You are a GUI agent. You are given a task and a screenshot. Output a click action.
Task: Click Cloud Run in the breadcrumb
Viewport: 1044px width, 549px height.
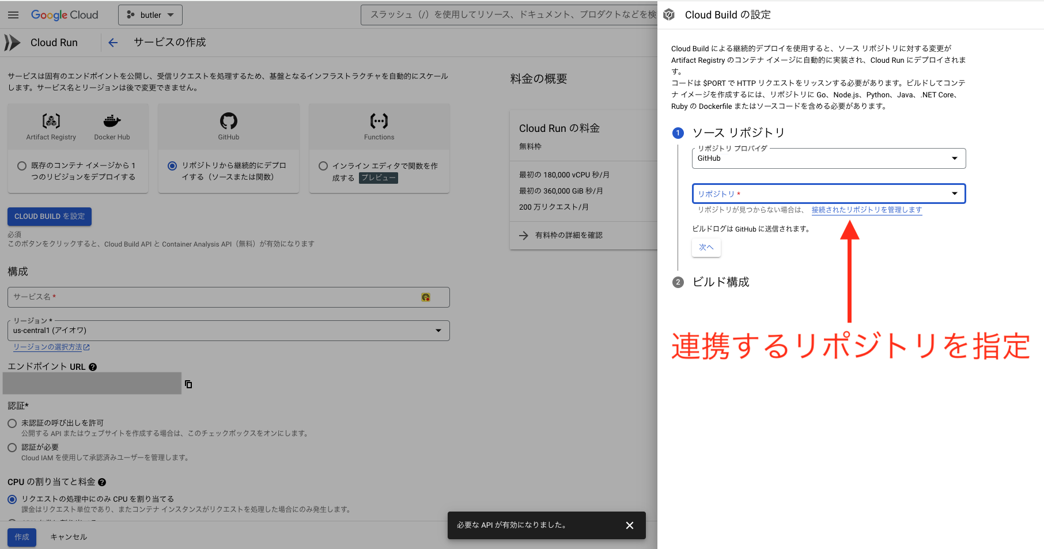click(x=54, y=42)
